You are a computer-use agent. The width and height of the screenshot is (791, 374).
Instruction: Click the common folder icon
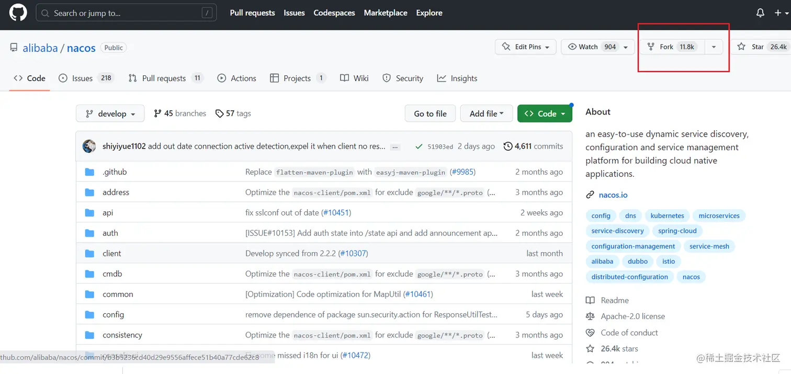(x=89, y=294)
